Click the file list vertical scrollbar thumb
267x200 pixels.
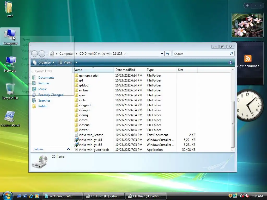click(x=233, y=124)
